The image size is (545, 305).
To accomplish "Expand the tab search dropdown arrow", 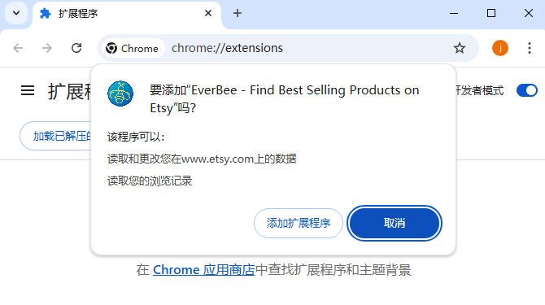I will [16, 13].
